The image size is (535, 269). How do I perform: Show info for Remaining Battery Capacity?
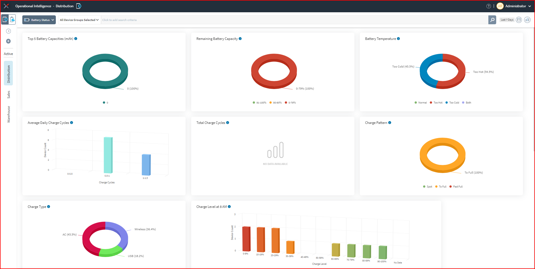[x=240, y=39]
